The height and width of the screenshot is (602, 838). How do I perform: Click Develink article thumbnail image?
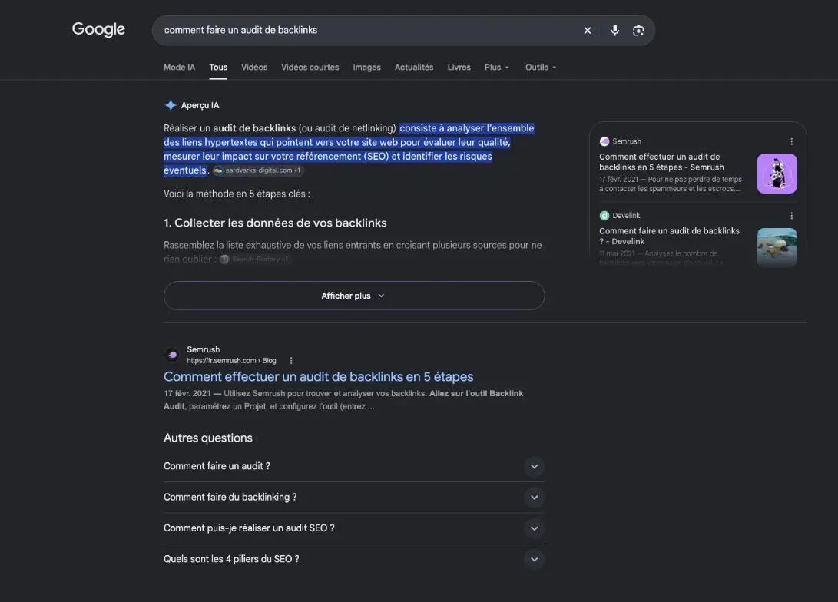pyautogui.click(x=777, y=247)
